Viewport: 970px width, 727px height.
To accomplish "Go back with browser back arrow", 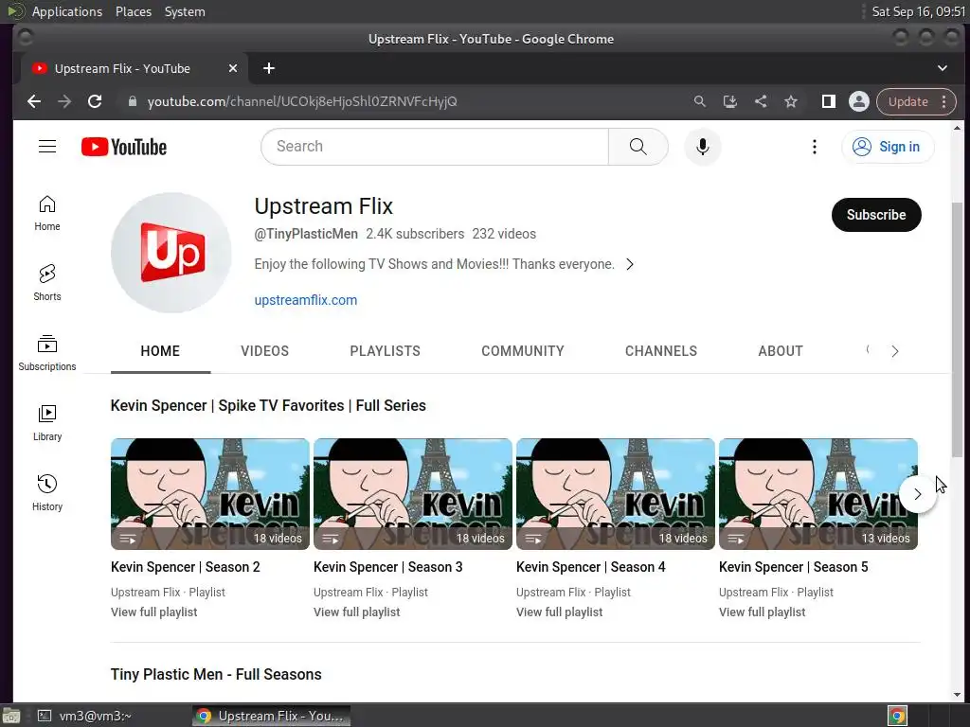I will pyautogui.click(x=34, y=101).
